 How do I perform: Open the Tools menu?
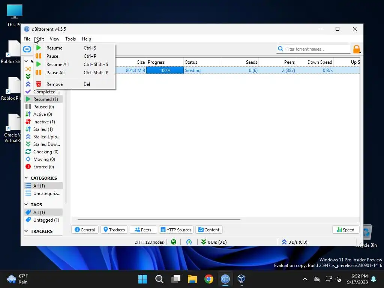pos(70,39)
